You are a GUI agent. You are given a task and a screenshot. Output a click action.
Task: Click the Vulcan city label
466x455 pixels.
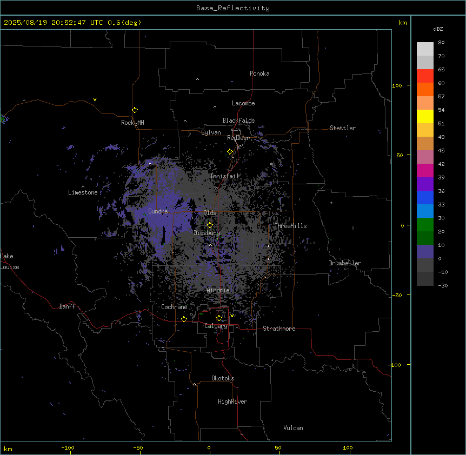pos(294,428)
